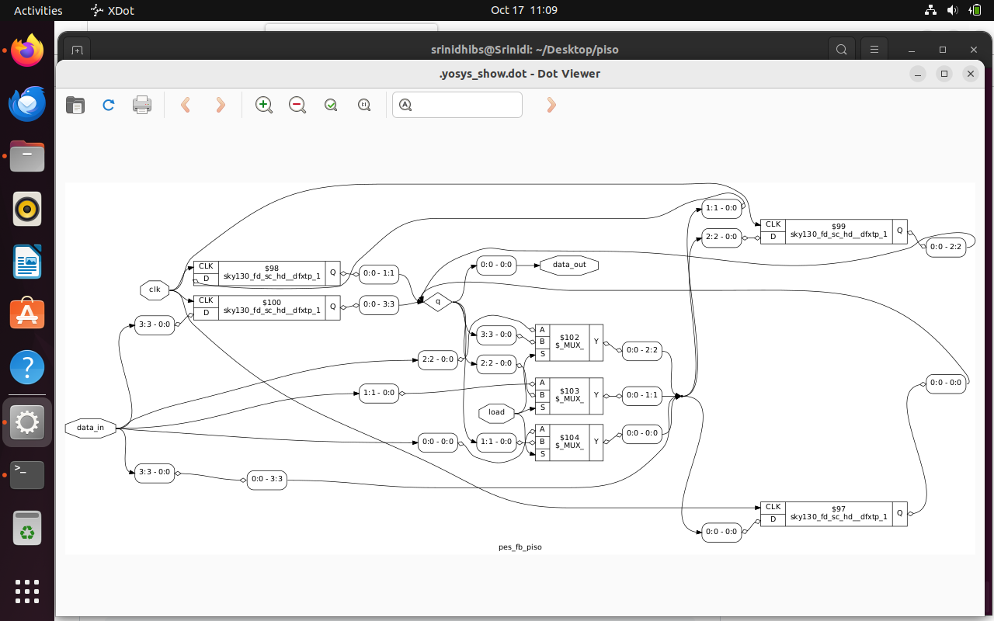This screenshot has height=621, width=994.
Task: Navigate back in graph history
Action: click(186, 105)
